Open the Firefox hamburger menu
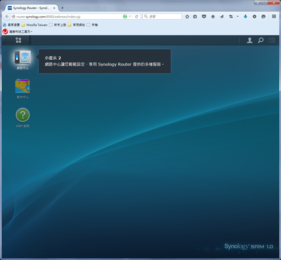281x260 pixels. click(274, 17)
